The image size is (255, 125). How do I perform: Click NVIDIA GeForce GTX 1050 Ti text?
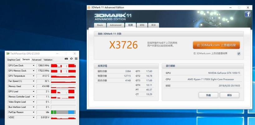pyautogui.click(x=224, y=73)
